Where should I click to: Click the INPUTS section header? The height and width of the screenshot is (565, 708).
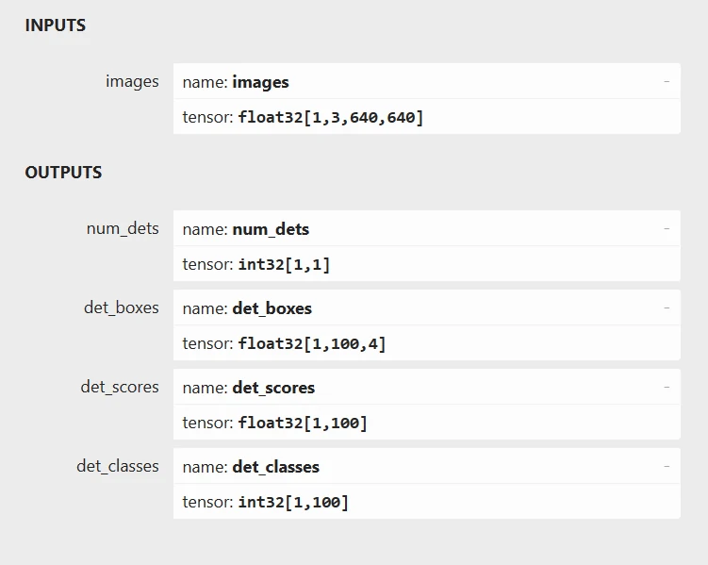[55, 25]
